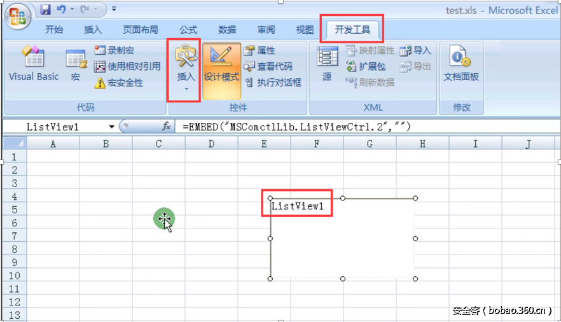Start Record Macro (录制宏)
Viewport: 561px width, 322px height.
click(x=114, y=50)
